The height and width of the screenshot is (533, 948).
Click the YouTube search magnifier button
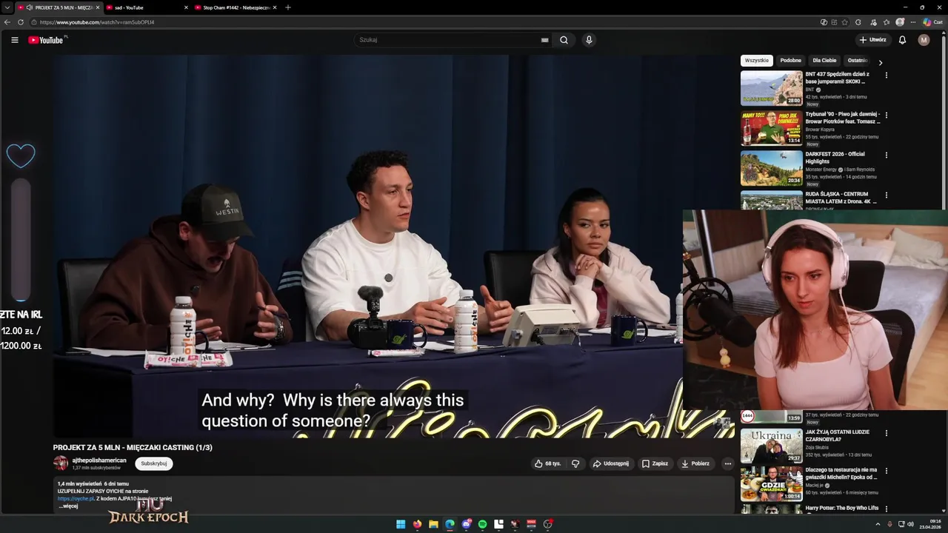564,40
